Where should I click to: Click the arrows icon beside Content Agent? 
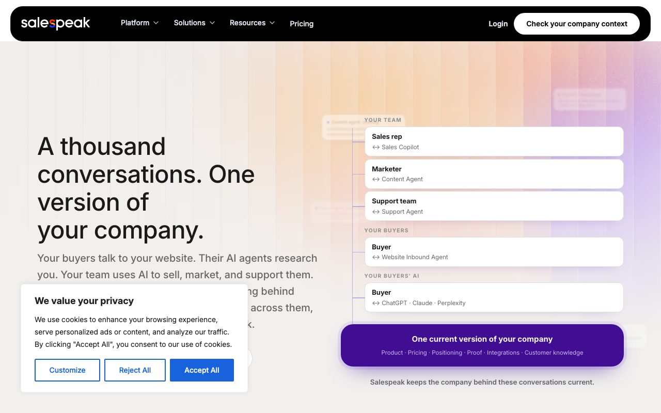click(376, 180)
